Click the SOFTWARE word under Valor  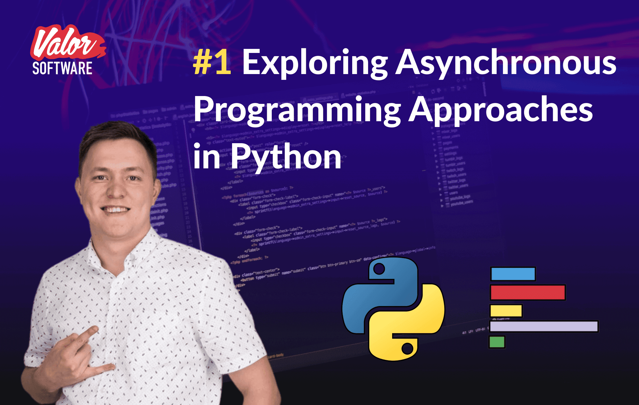(62, 69)
